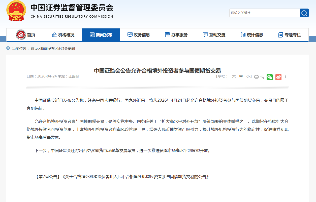Open the 办事服务 navigation menu
The image size is (316, 202).
pyautogui.click(x=176, y=35)
